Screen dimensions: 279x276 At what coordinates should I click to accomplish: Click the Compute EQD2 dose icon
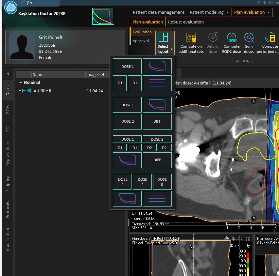[232, 38]
